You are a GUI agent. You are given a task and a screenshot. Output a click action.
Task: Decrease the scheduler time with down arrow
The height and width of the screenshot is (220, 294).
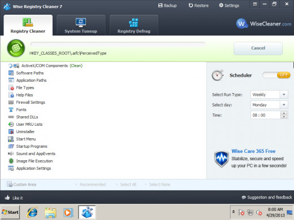[x=284, y=117]
